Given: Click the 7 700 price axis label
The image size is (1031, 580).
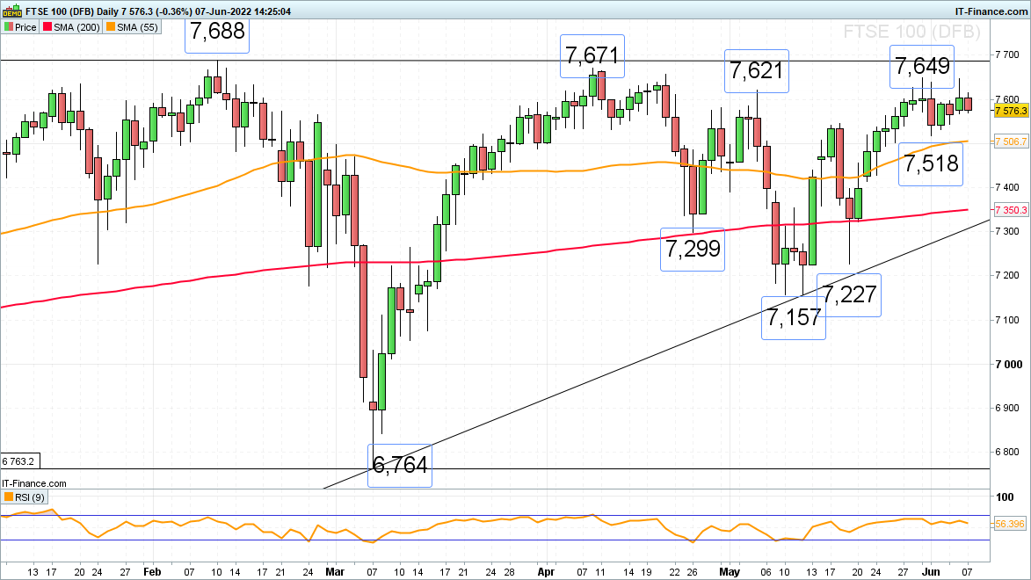Looking at the screenshot, I should [x=1007, y=54].
